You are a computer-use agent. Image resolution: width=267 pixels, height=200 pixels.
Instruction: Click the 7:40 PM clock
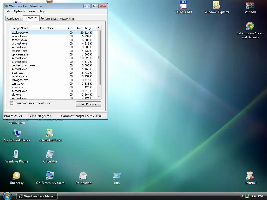tap(257, 196)
